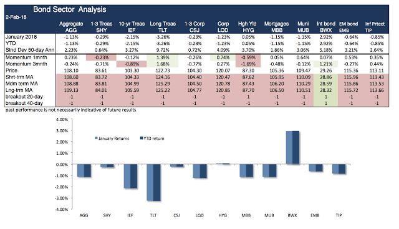The height and width of the screenshot is (229, 399).
Task: Select the MUB x-axis label
Action: [269, 215]
